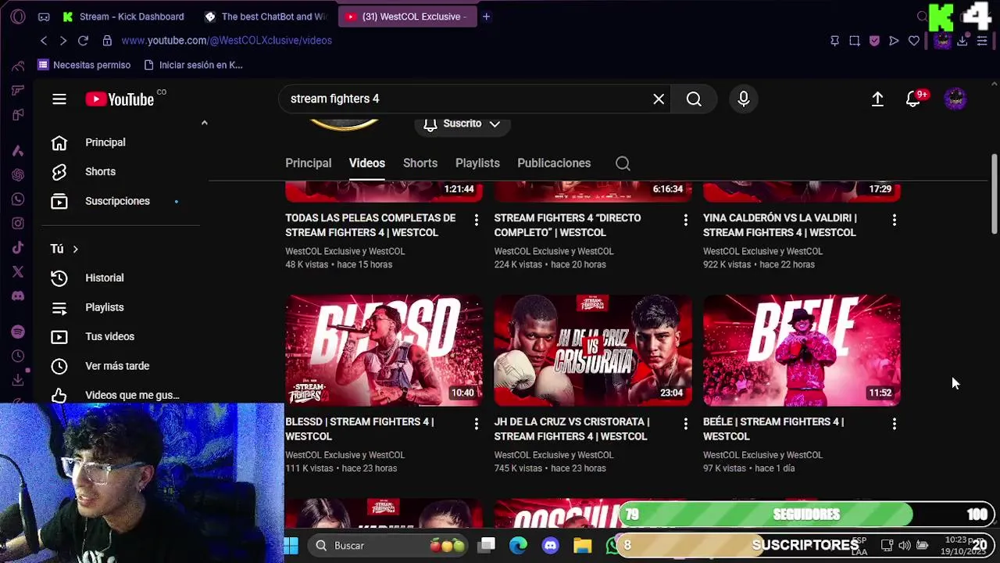Go back with browser back arrow
Viewport: 1000px width, 563px height.
44,41
